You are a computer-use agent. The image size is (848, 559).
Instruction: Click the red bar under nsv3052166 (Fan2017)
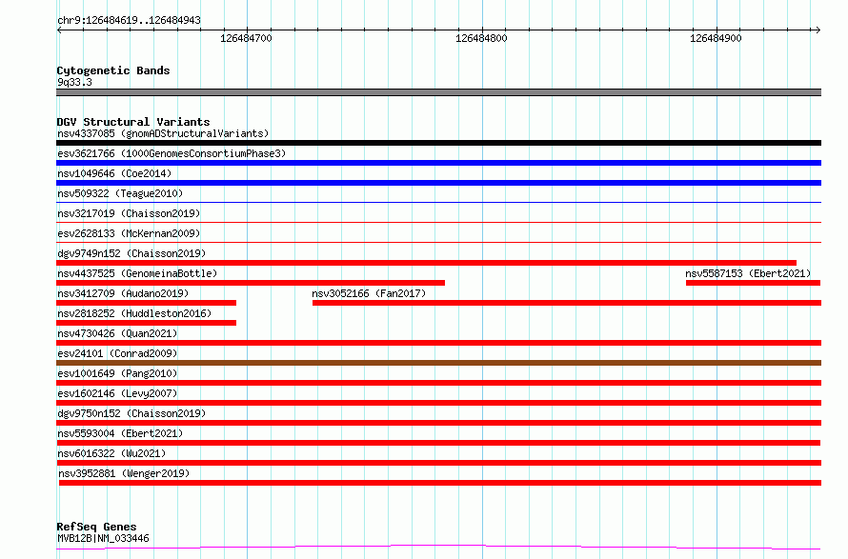tap(567, 303)
